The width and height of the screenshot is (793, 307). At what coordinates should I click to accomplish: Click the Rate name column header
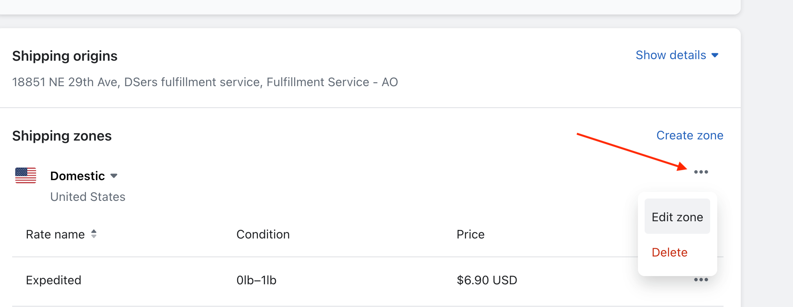click(x=55, y=234)
